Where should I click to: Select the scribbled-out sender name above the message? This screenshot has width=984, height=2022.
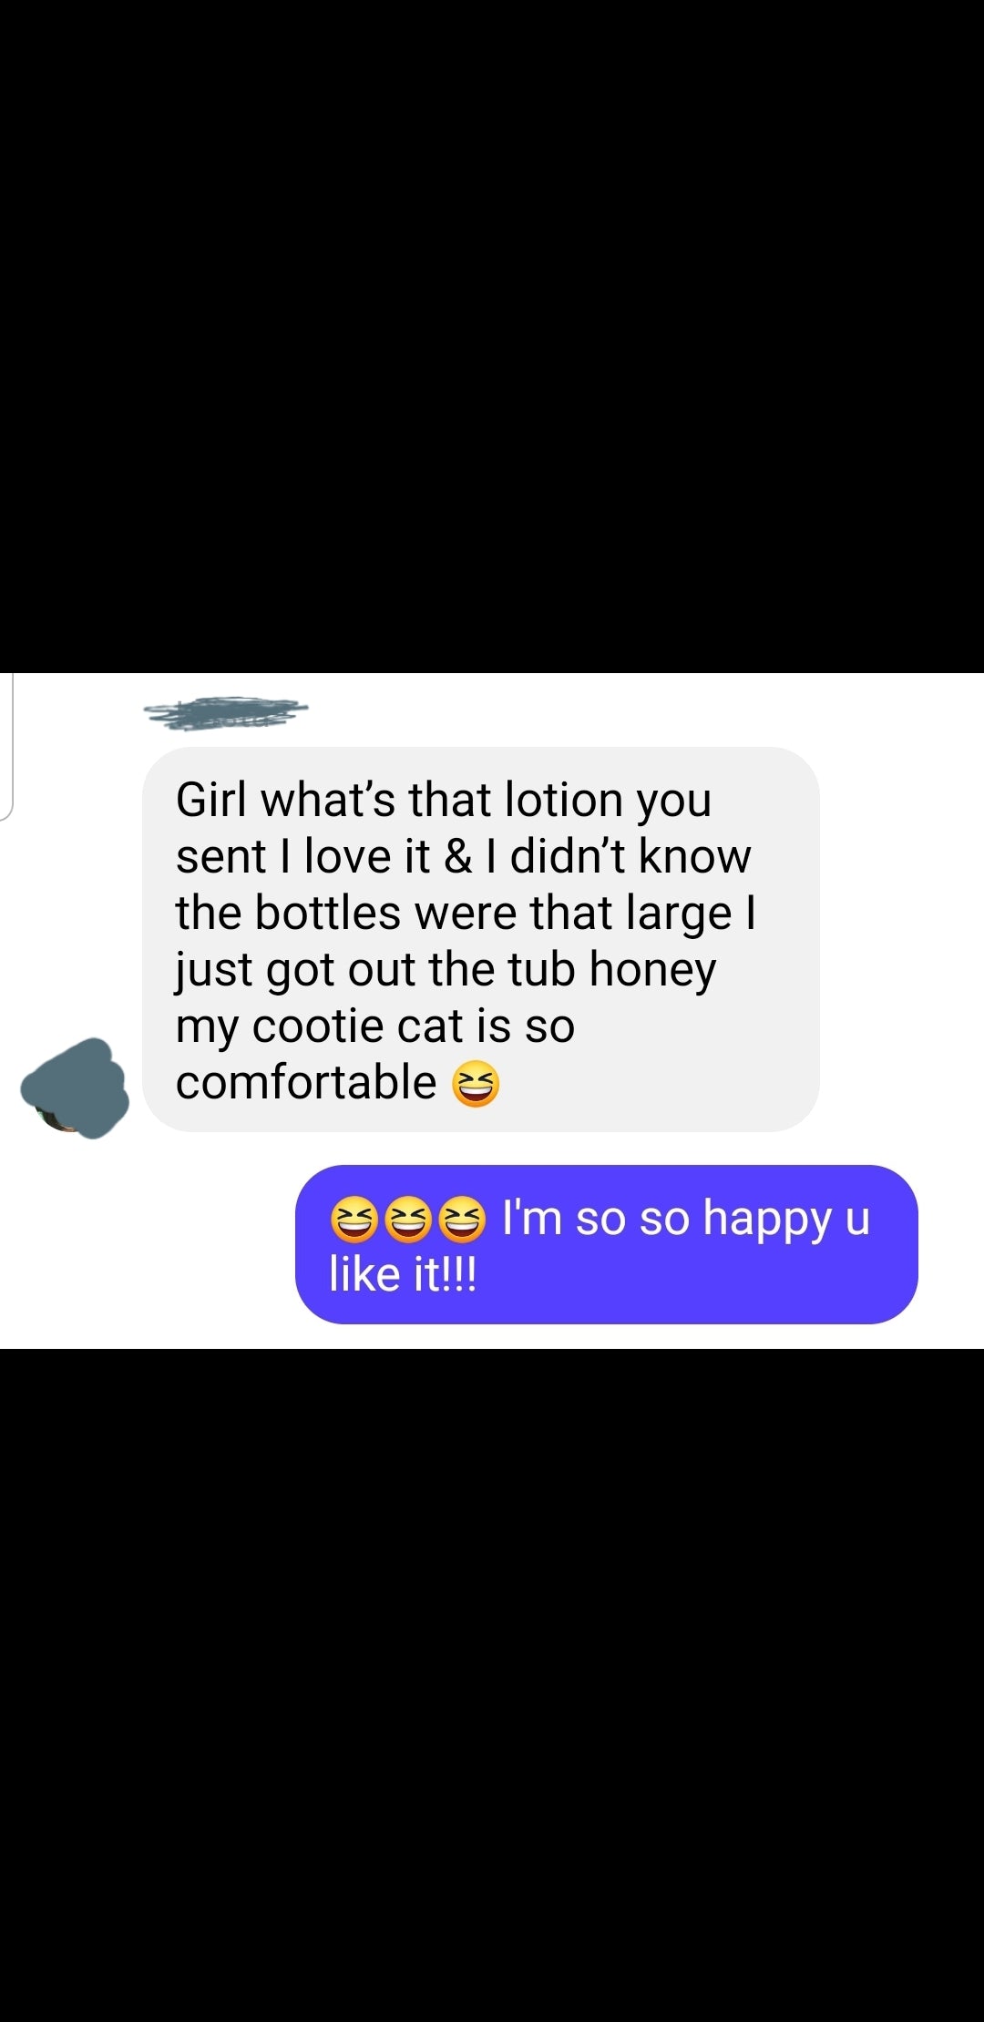click(226, 712)
